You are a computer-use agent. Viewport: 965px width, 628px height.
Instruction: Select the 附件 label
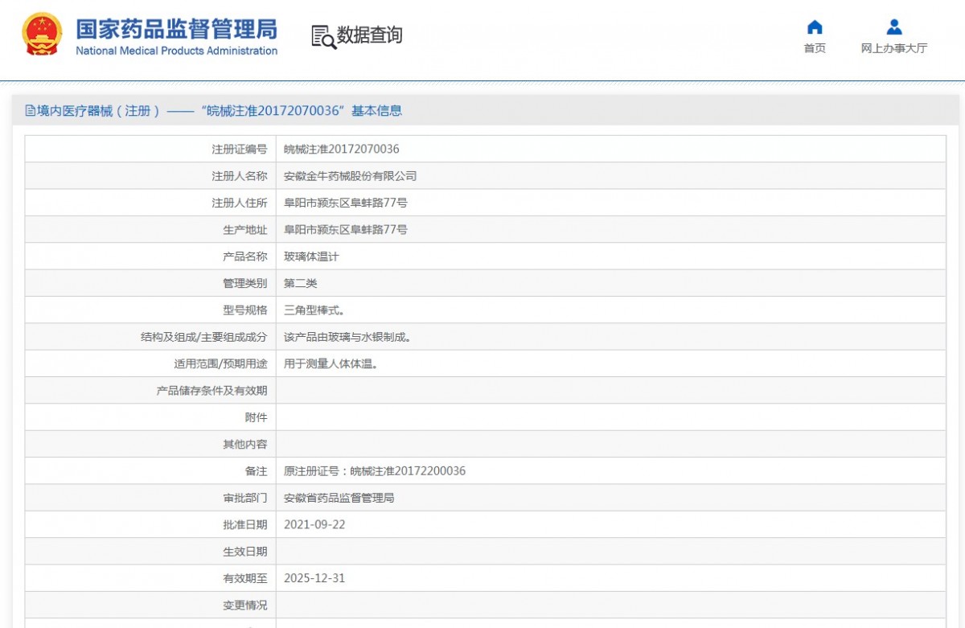point(256,417)
